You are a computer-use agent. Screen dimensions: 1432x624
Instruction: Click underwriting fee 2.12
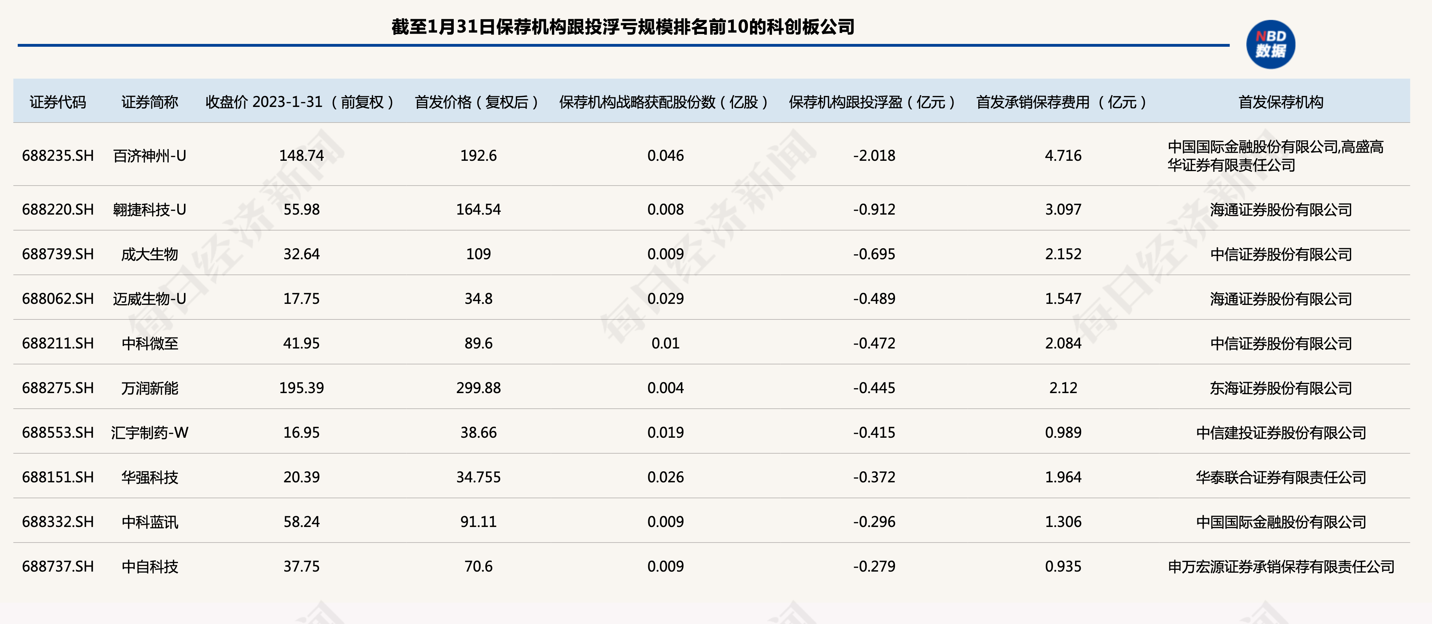click(x=1063, y=388)
